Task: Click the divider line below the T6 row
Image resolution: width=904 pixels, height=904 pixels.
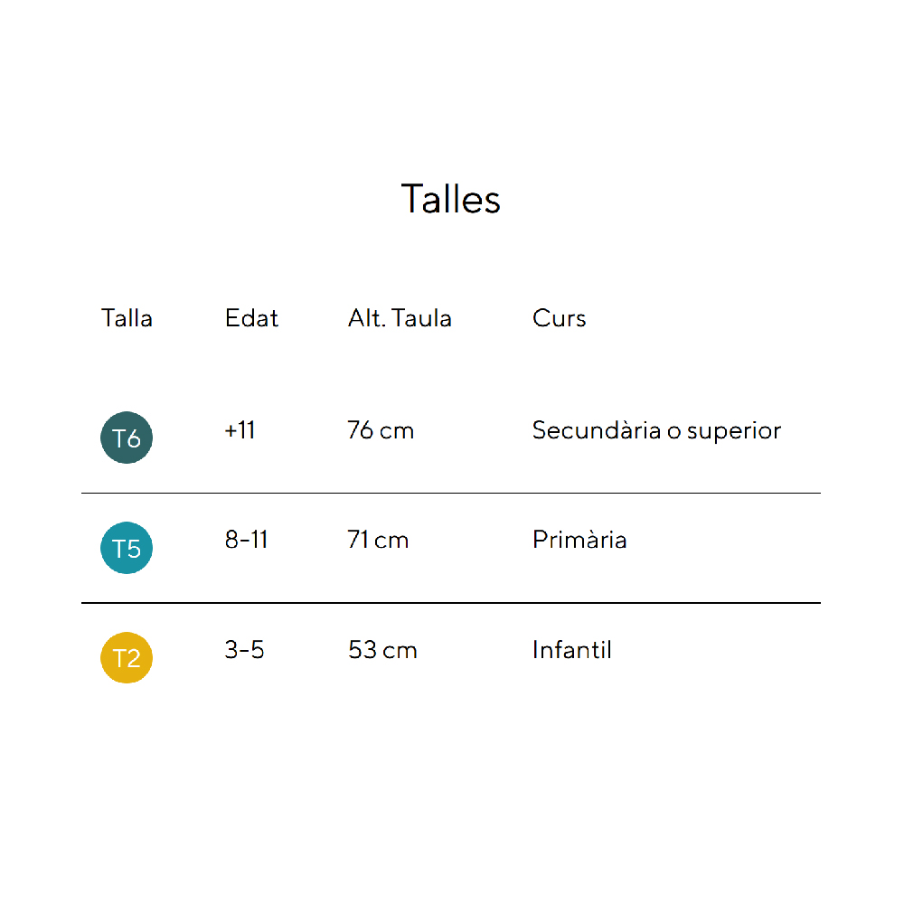Action: coord(450,494)
